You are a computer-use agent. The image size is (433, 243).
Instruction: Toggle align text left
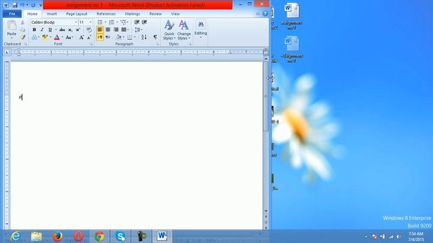click(100, 30)
